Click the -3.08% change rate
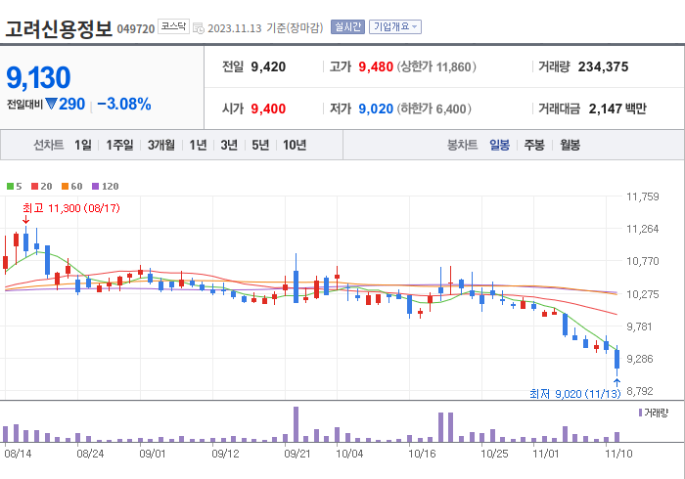The image size is (685, 479). (124, 105)
